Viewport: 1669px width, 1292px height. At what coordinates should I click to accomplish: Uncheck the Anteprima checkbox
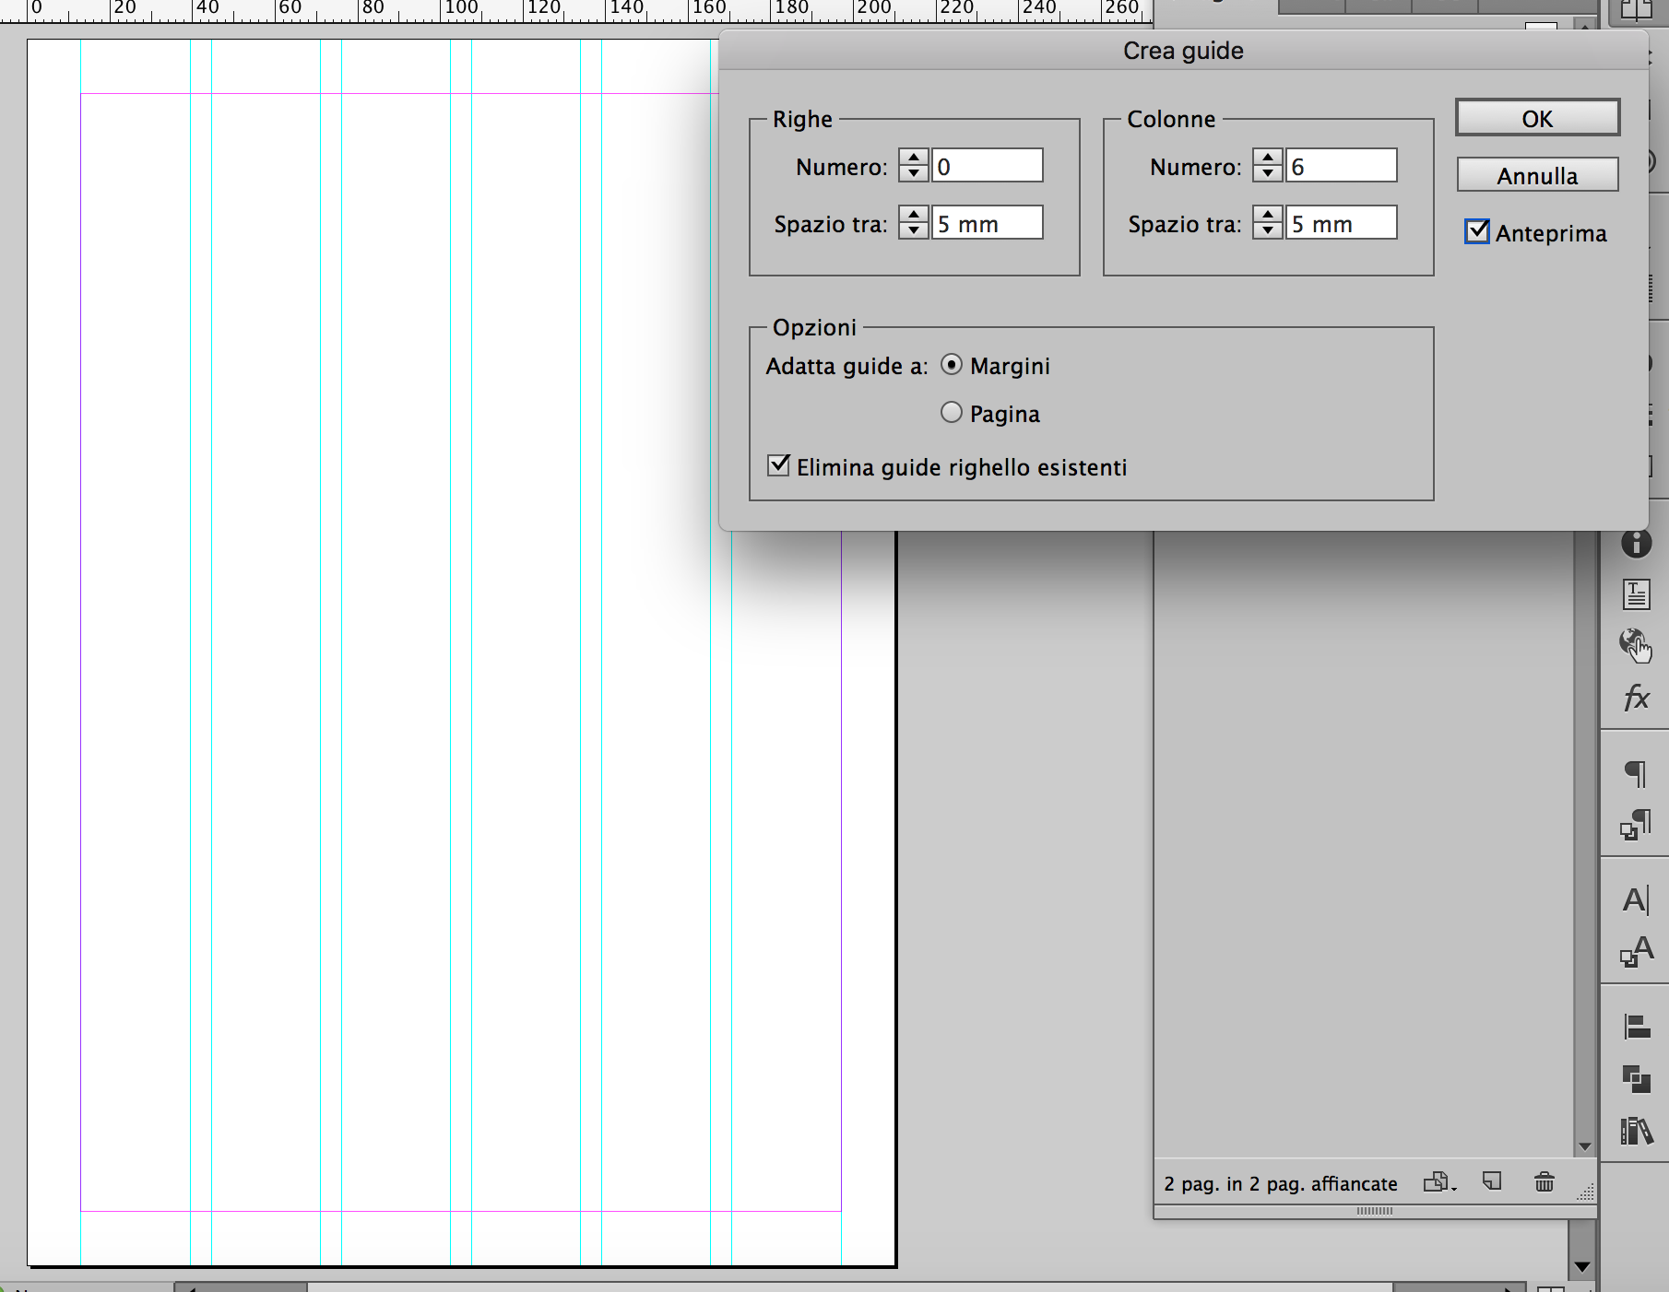coord(1476,231)
